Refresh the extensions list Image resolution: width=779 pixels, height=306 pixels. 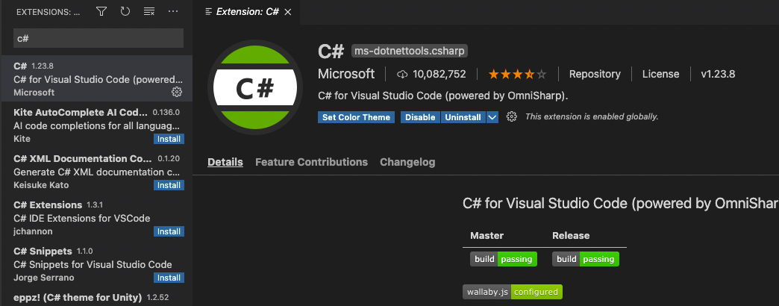125,12
